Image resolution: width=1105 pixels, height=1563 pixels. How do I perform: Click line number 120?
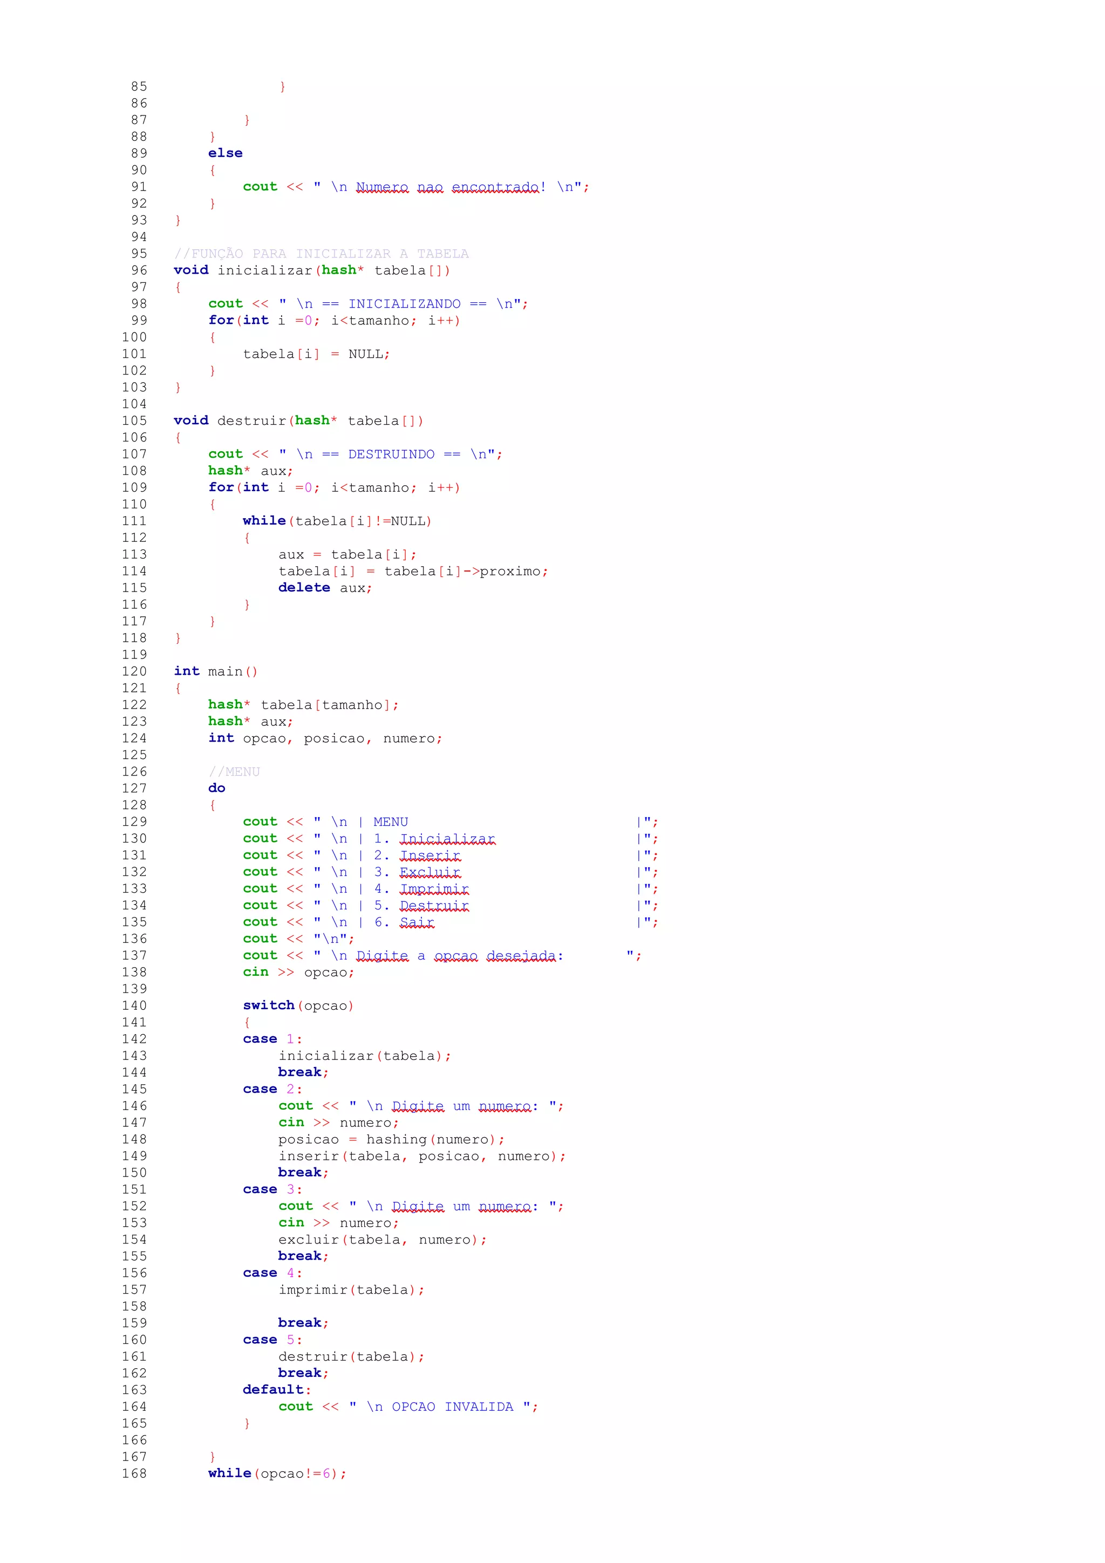134,671
